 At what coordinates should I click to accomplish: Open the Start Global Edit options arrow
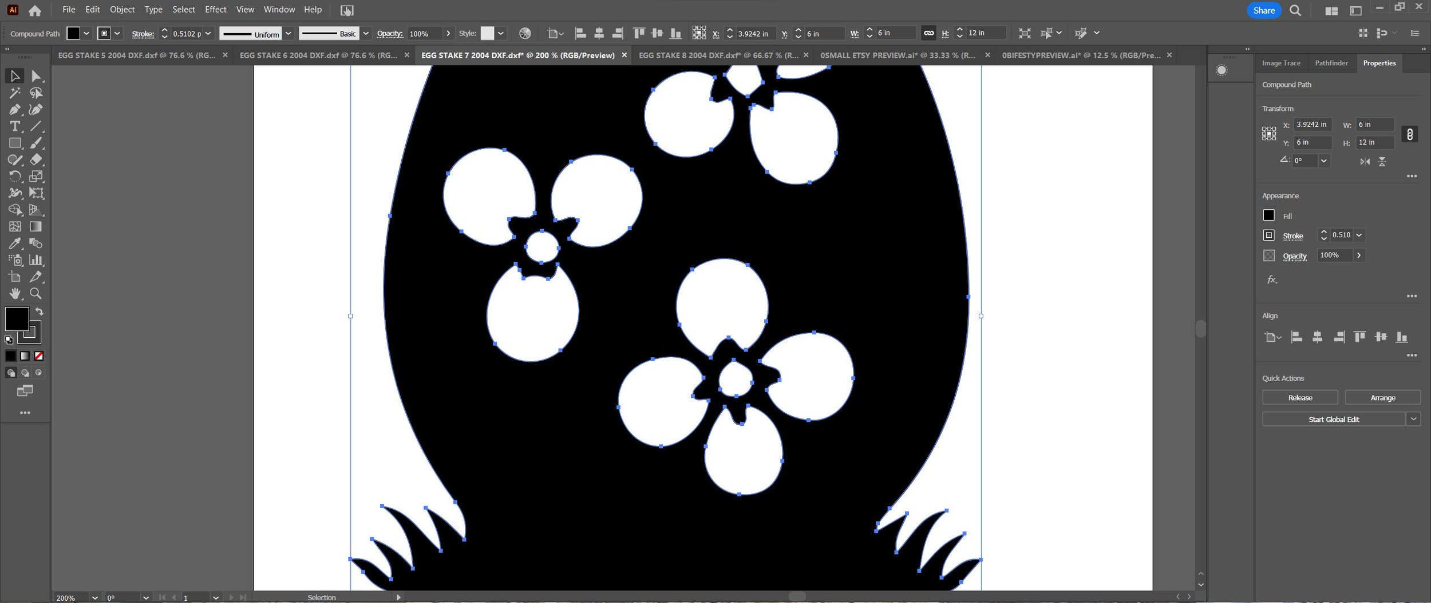pos(1413,420)
